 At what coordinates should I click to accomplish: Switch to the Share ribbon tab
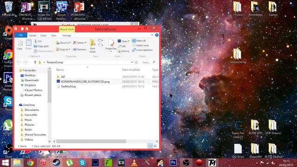coord(43,35)
